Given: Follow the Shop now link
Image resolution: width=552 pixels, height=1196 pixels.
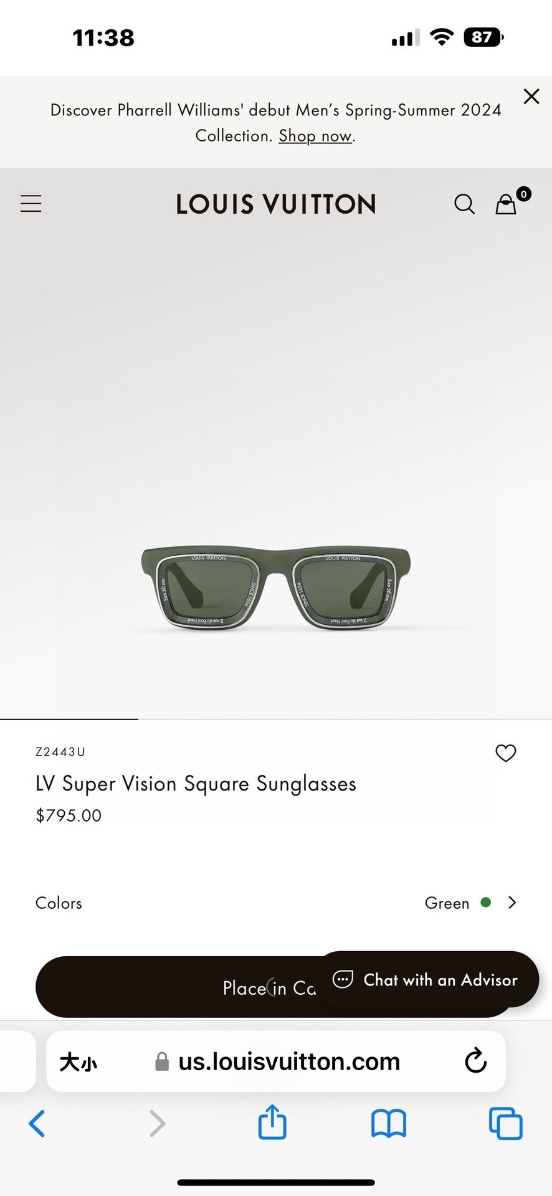Looking at the screenshot, I should [x=315, y=136].
